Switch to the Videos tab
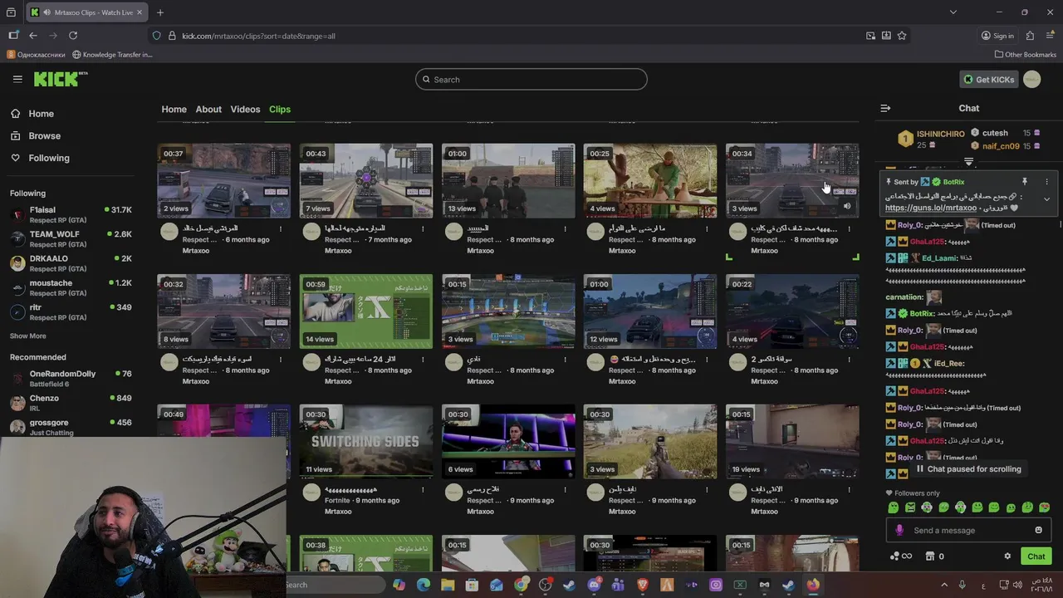Viewport: 1063px width, 598px height. tap(245, 109)
